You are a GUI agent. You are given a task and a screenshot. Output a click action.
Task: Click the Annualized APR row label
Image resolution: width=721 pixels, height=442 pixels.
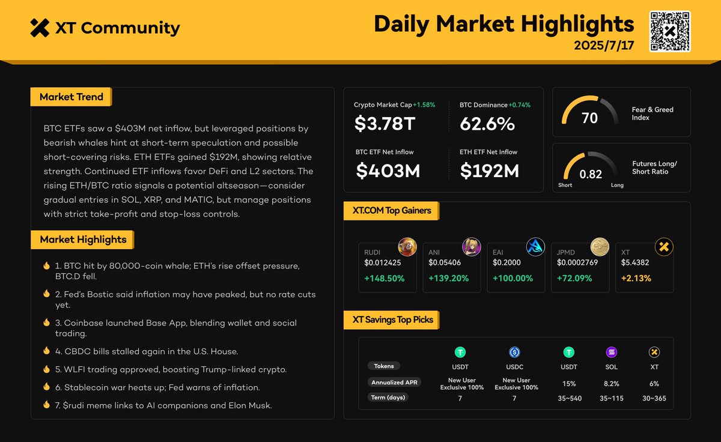click(x=394, y=382)
